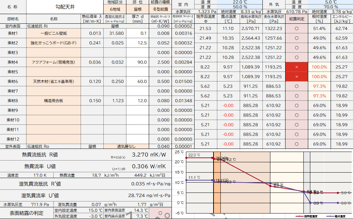Select the 通気層なし cell in 室外表面 row

click(x=128, y=146)
